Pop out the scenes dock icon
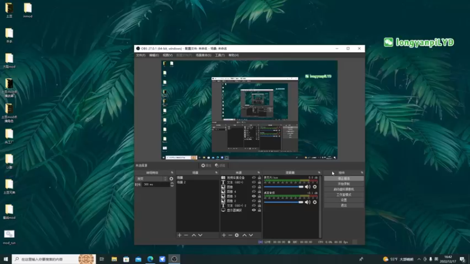This screenshot has height=264, width=470. [x=216, y=172]
